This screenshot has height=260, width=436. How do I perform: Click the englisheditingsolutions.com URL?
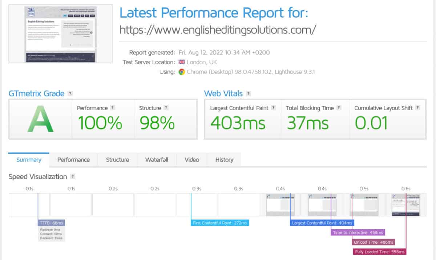tap(218, 29)
